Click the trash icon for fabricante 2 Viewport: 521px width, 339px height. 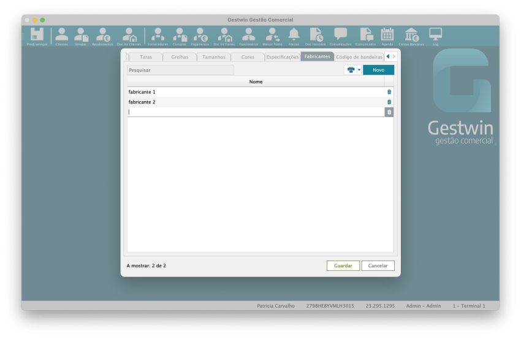pyautogui.click(x=389, y=102)
